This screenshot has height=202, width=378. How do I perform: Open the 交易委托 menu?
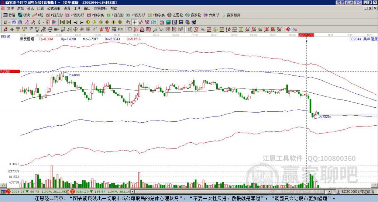pos(100,8)
